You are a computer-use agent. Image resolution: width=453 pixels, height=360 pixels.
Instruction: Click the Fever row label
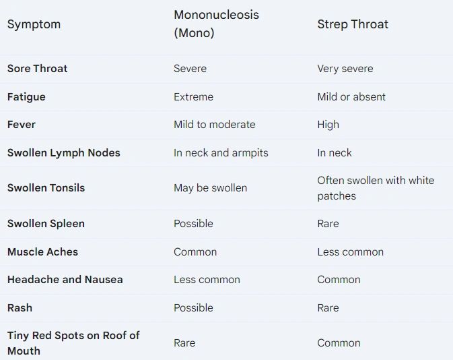22,125
